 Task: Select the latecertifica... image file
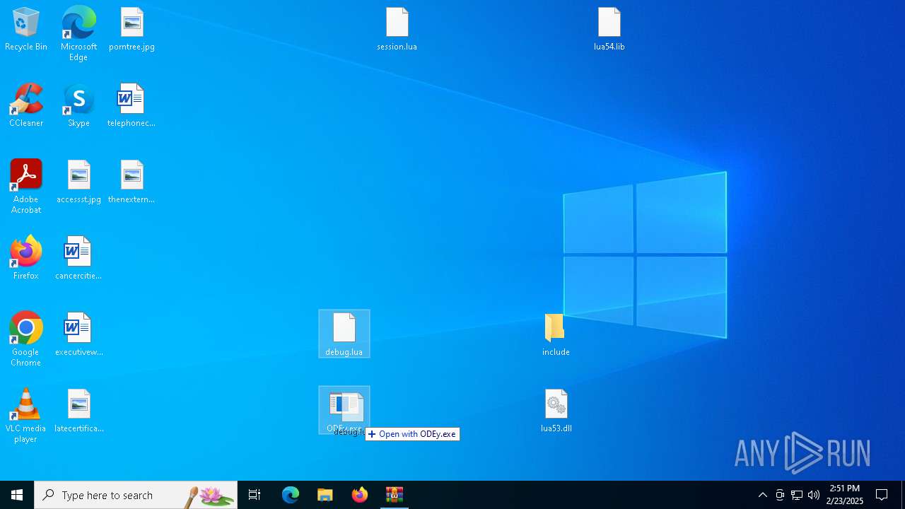pos(78,411)
